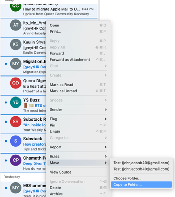This screenshot has width=175, height=197.
Task: Click the YB avatar of YS Buzz
Action: pos(16,102)
